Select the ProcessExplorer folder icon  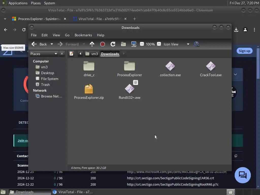tap(129, 66)
